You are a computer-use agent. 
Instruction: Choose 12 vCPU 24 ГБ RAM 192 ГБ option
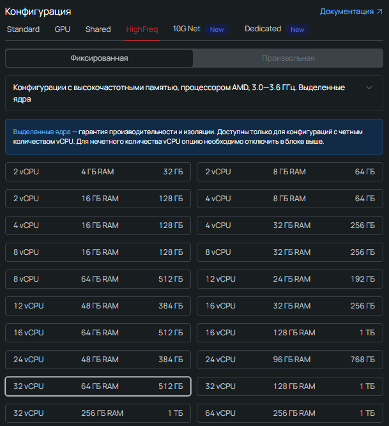(289, 279)
